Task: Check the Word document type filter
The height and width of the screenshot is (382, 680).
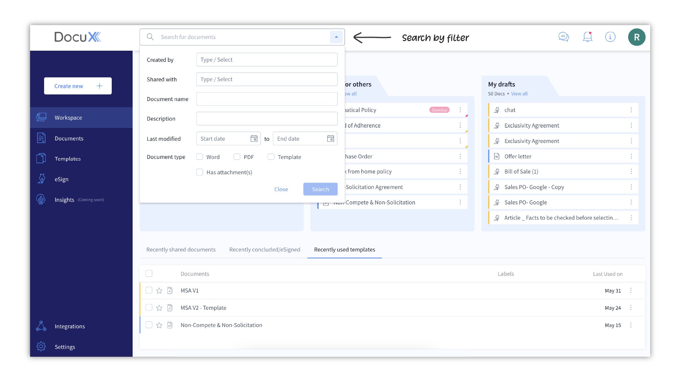Action: click(x=200, y=157)
